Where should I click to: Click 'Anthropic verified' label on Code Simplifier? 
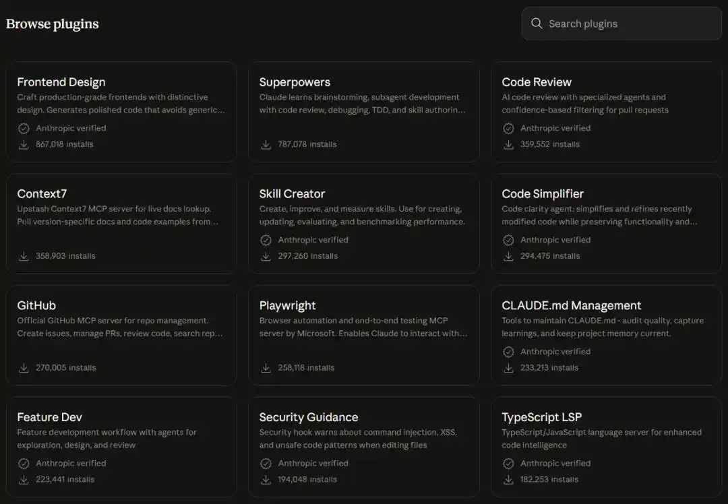tap(555, 240)
